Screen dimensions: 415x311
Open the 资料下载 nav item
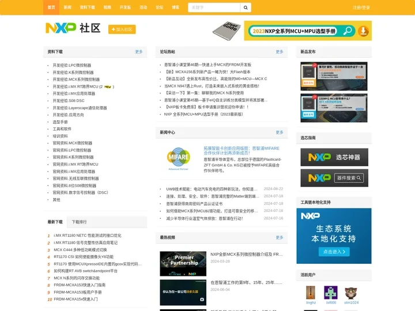point(88,7)
